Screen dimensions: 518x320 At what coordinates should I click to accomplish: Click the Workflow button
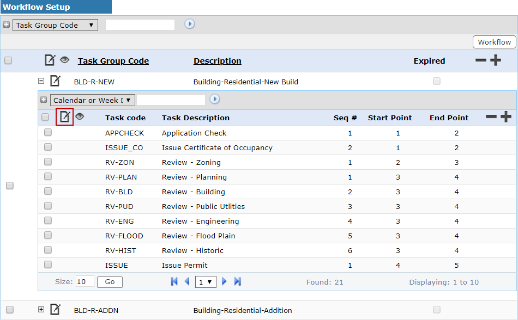tap(494, 42)
